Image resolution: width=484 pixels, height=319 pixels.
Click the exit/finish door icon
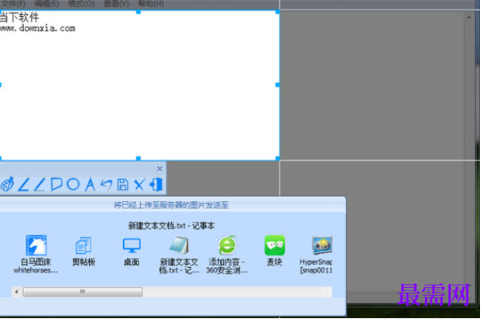pyautogui.click(x=156, y=184)
